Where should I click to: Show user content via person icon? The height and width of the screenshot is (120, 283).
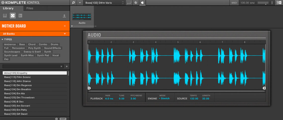tap(64, 16)
